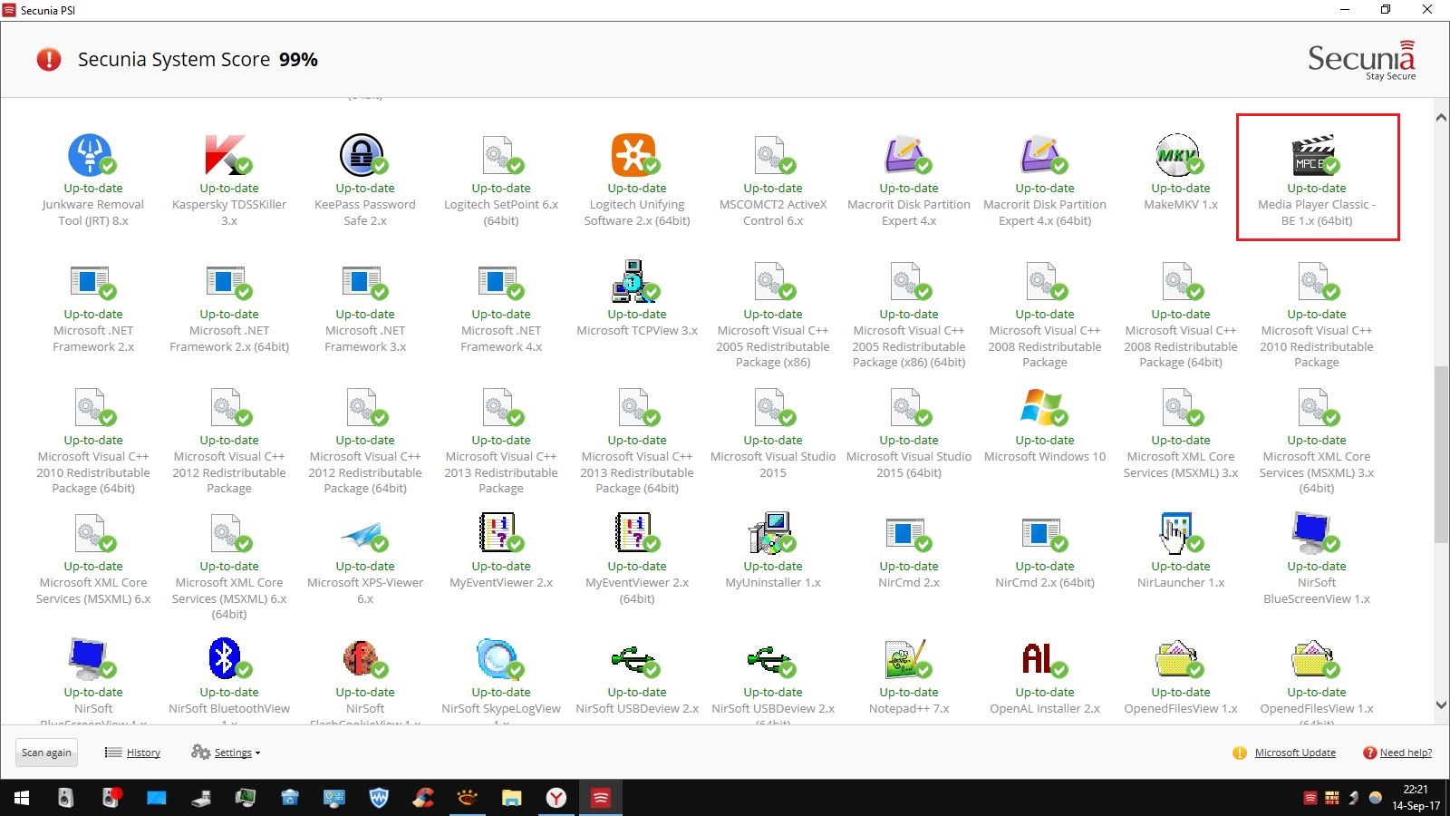This screenshot has height=816, width=1450.
Task: Open the Windows Start menu
Action: 22,798
